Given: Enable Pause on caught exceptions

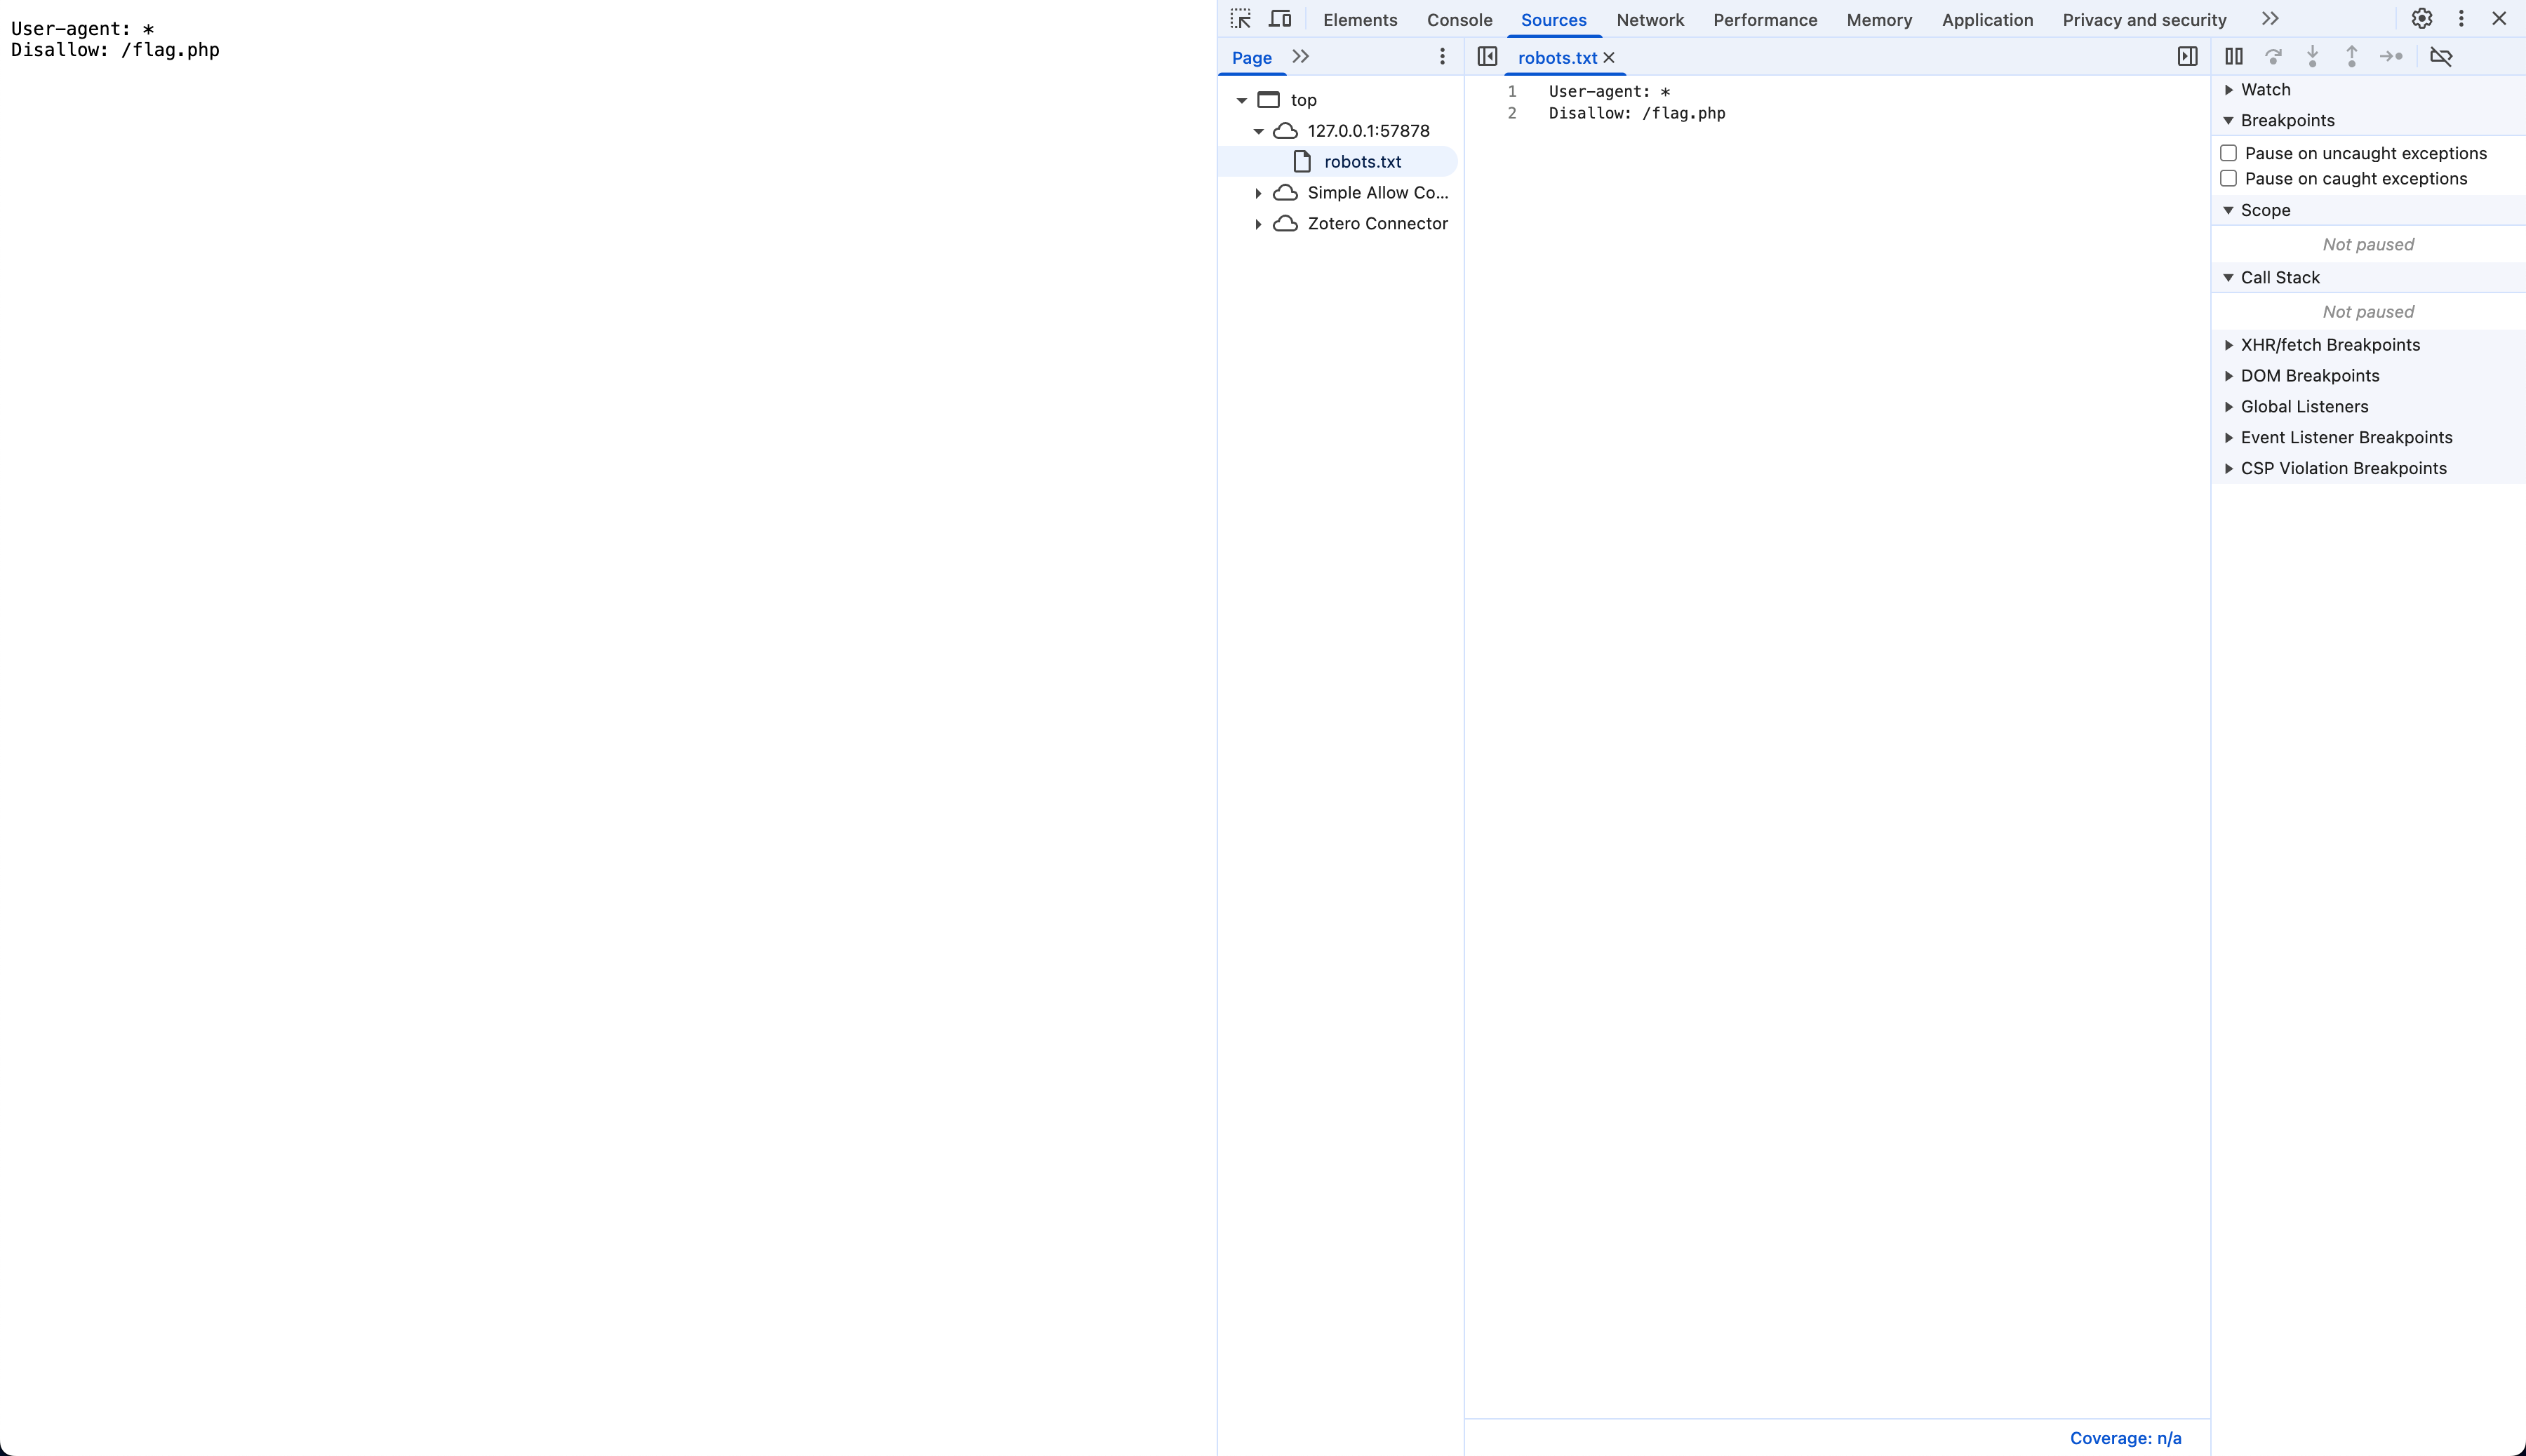Looking at the screenshot, I should (2229, 179).
